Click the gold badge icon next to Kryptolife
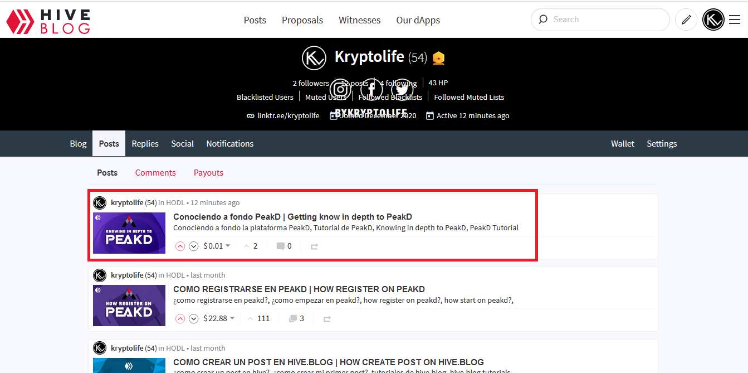This screenshot has height=373, width=748. pos(439,58)
